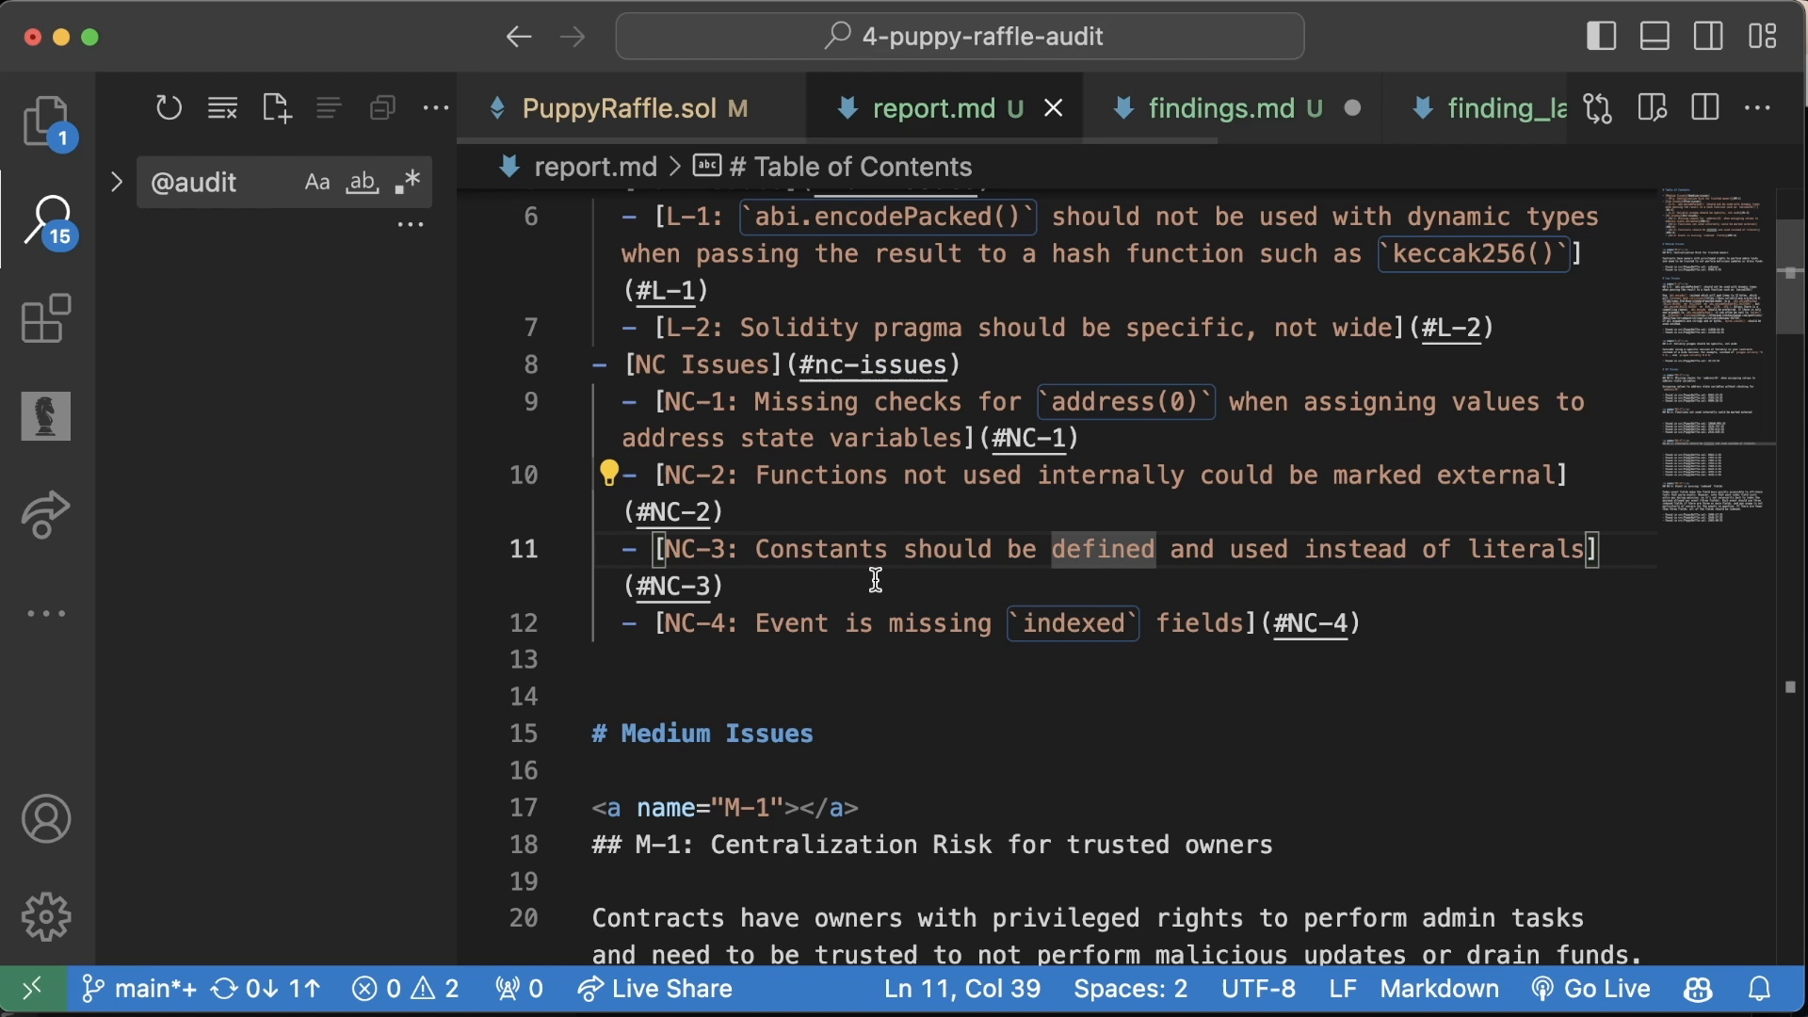
Task: Toggle Match Case in search box
Action: coord(317,182)
